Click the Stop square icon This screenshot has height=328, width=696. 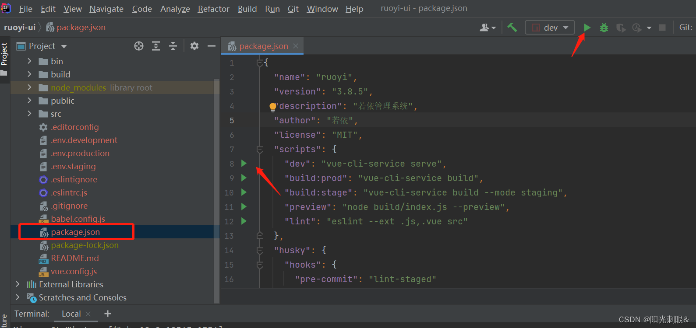(x=662, y=28)
